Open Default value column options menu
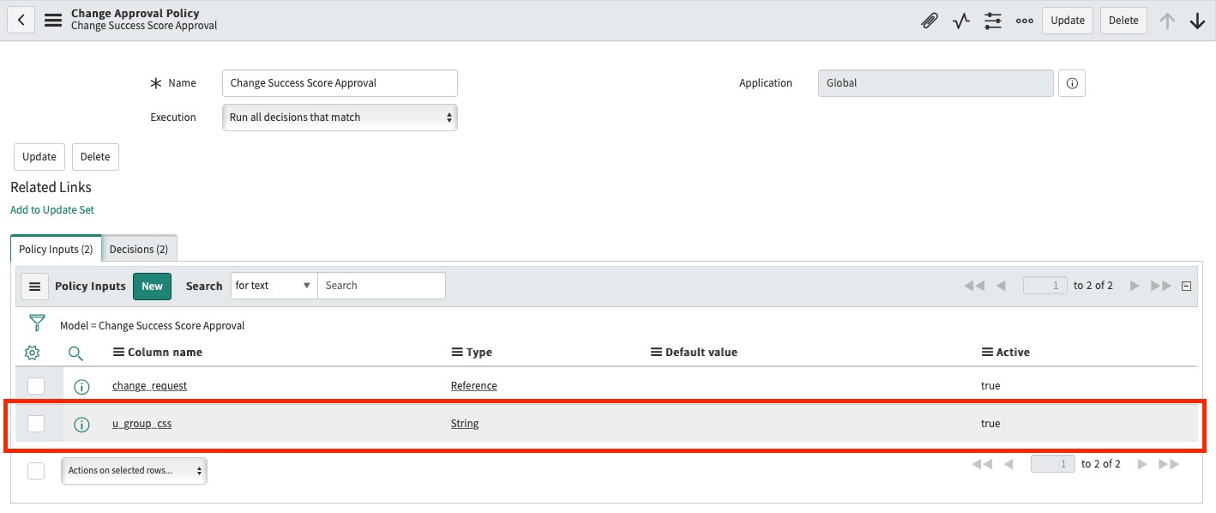 coord(656,353)
